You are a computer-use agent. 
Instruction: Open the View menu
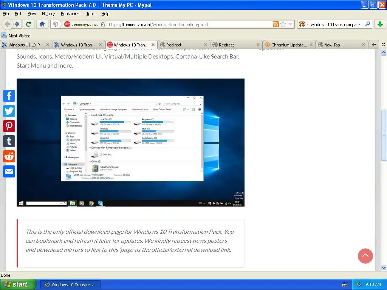pyautogui.click(x=32, y=14)
